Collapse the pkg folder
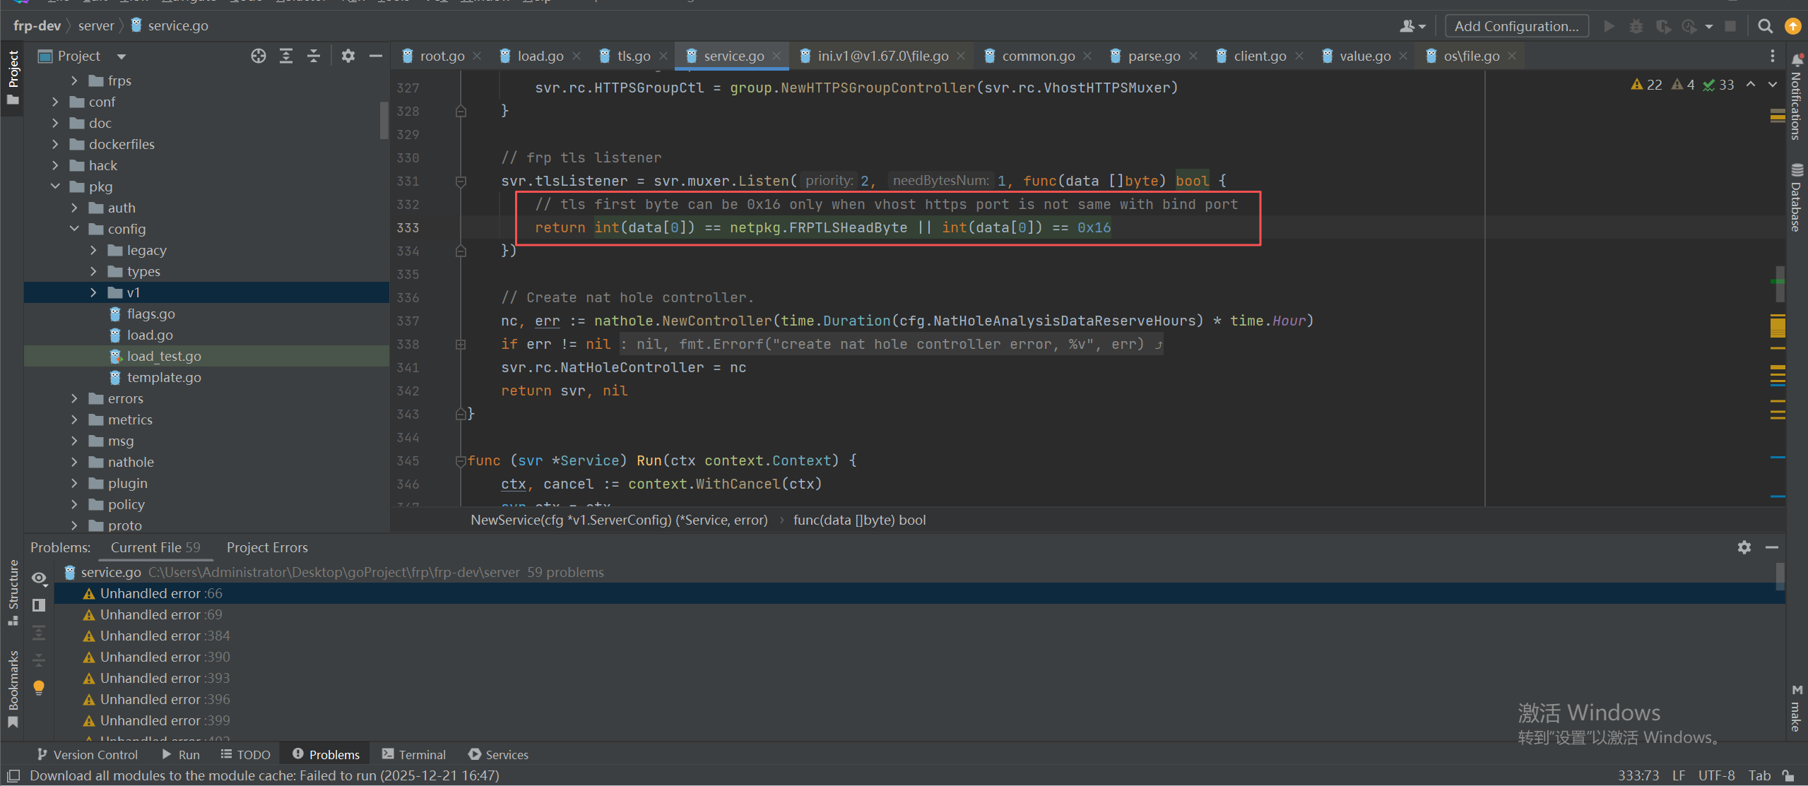 point(55,186)
